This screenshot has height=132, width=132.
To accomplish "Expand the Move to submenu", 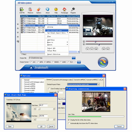I will pos(57,42).
